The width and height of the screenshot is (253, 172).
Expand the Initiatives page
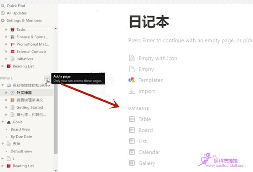[6, 59]
